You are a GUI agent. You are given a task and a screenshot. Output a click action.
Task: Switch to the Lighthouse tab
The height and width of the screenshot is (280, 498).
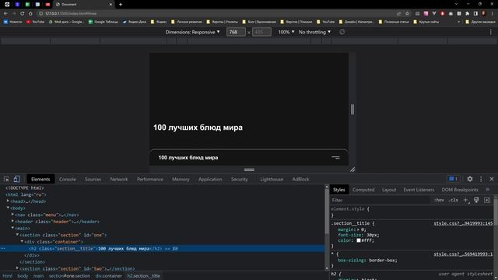[272, 179]
